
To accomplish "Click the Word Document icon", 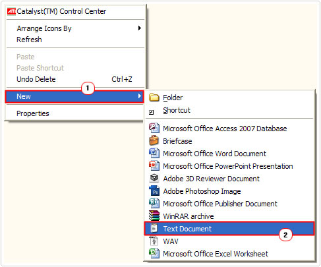I will 154,153.
